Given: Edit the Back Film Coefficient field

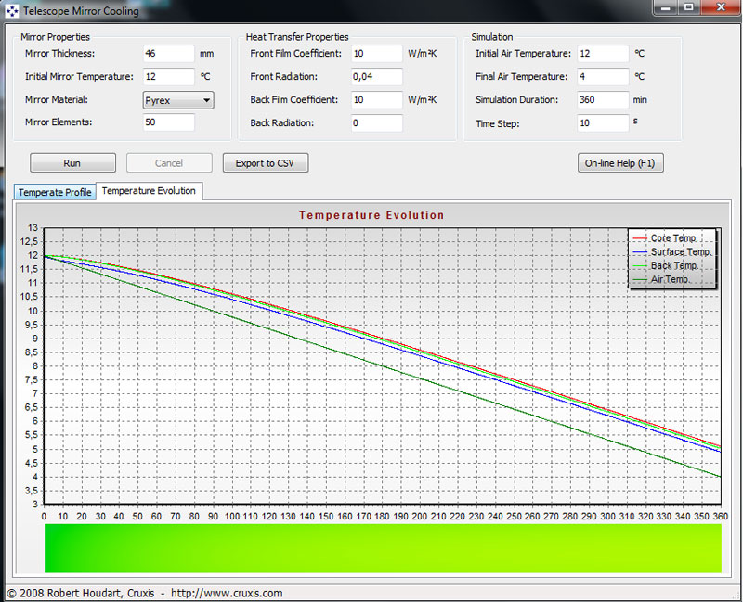Looking at the screenshot, I should (x=377, y=100).
